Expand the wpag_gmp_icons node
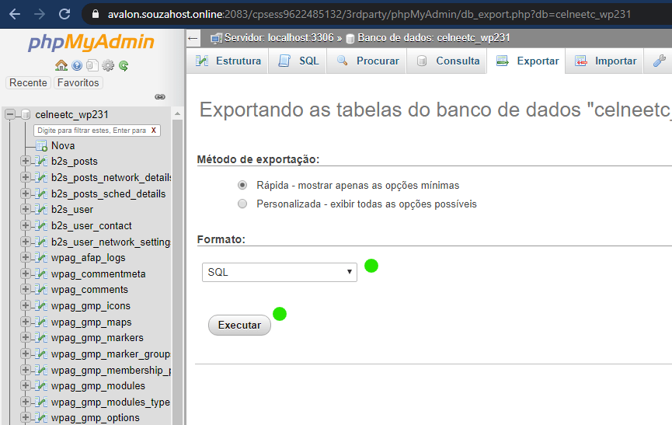The width and height of the screenshot is (672, 425). coord(26,305)
